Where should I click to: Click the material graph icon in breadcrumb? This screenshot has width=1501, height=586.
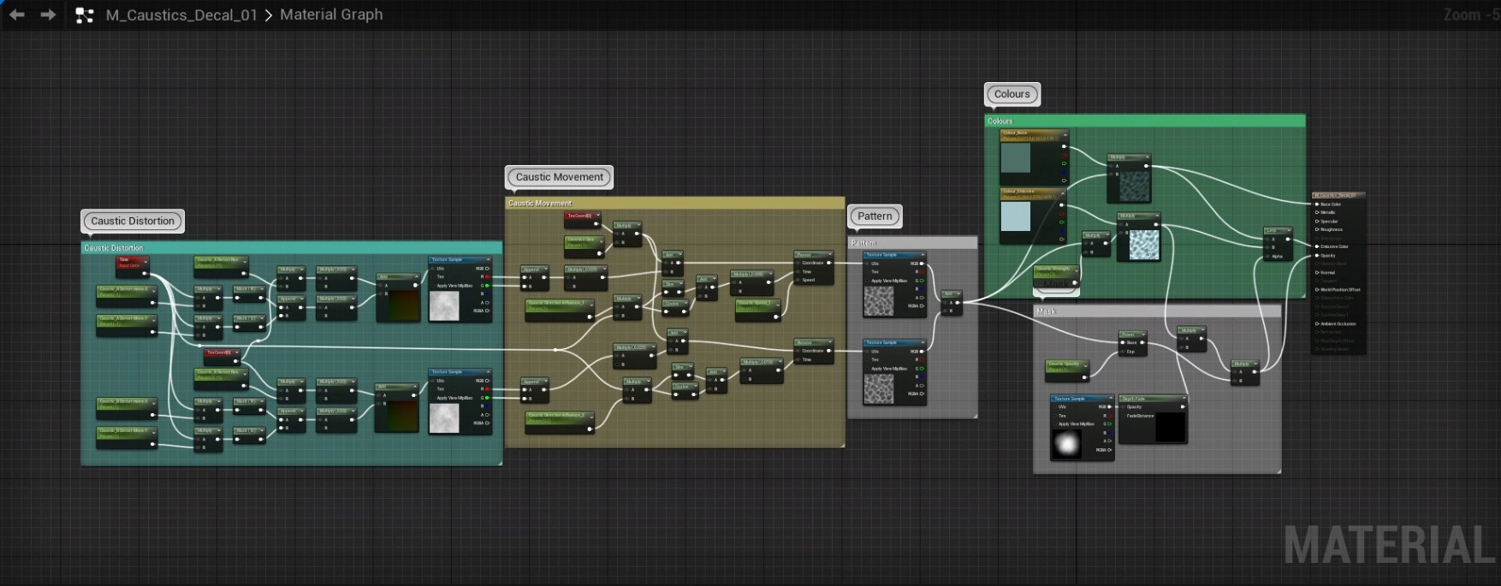(84, 15)
